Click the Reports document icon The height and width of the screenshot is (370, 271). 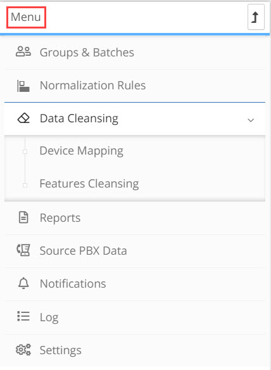(x=23, y=217)
